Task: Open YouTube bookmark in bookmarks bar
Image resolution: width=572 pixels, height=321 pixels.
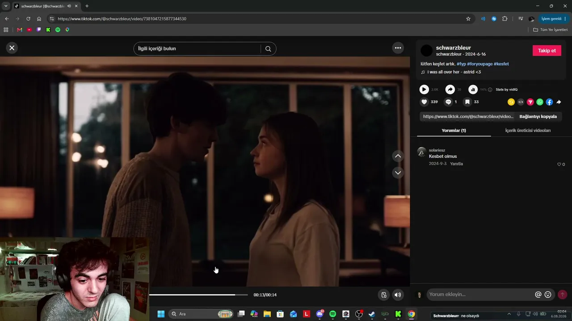Action: 29,30
